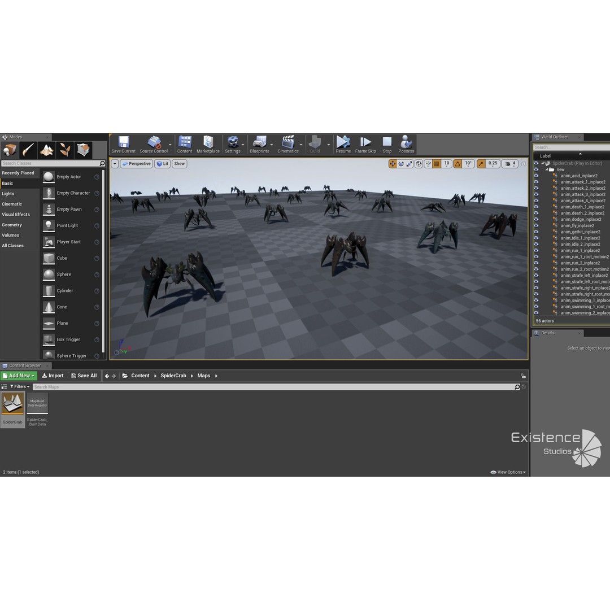Toggle grid snapping in the viewport
610x610 pixels.
(437, 164)
